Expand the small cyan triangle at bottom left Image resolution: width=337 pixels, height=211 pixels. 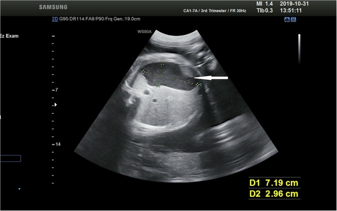[x=19, y=189]
